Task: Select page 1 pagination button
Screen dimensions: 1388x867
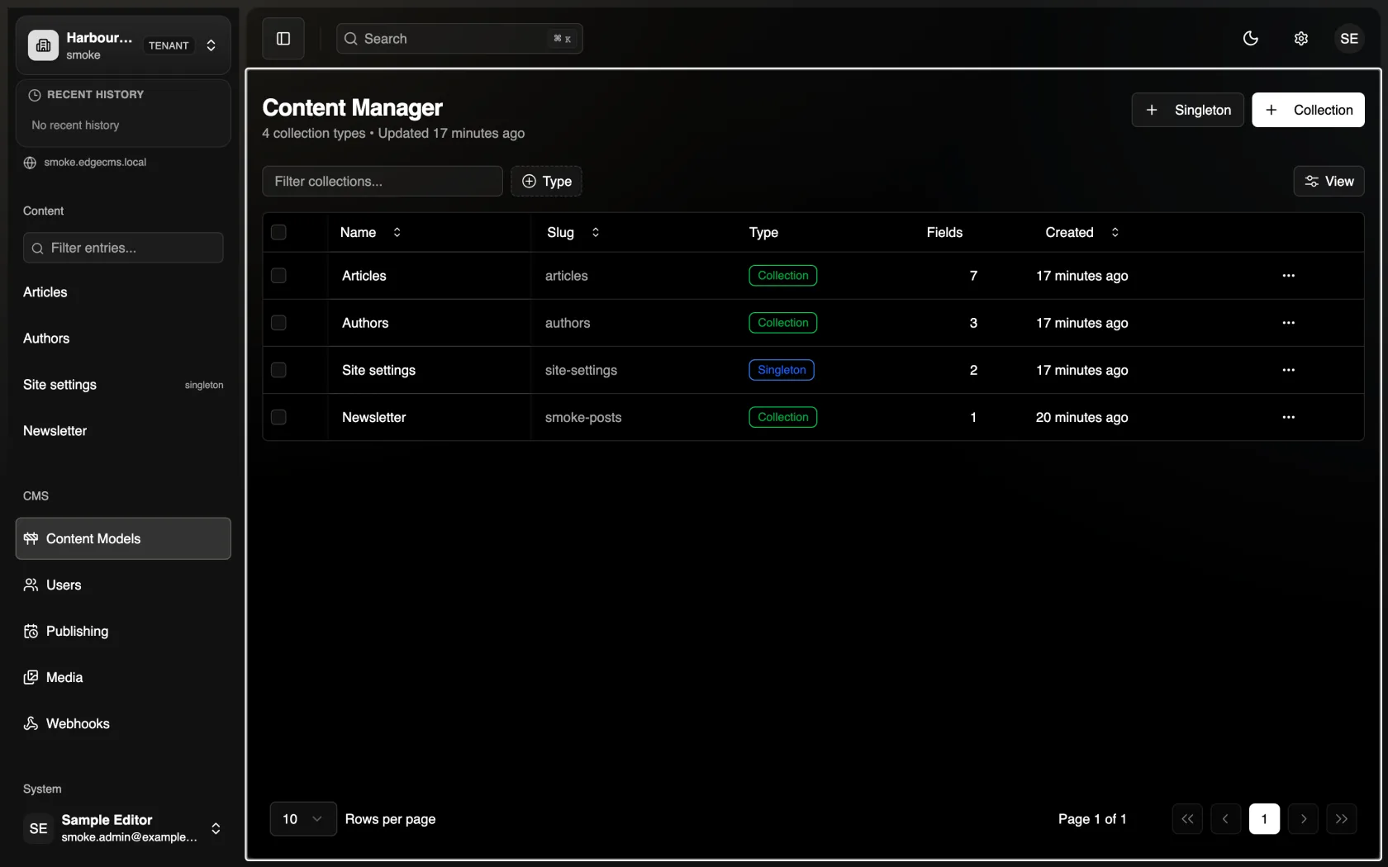Action: [x=1264, y=819]
